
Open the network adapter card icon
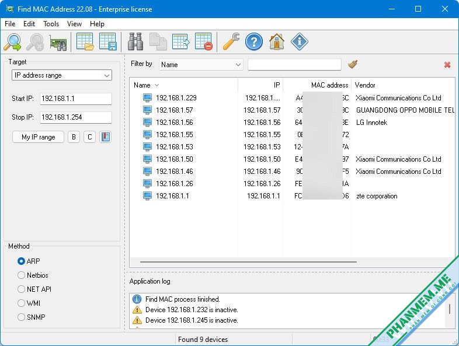tap(58, 43)
